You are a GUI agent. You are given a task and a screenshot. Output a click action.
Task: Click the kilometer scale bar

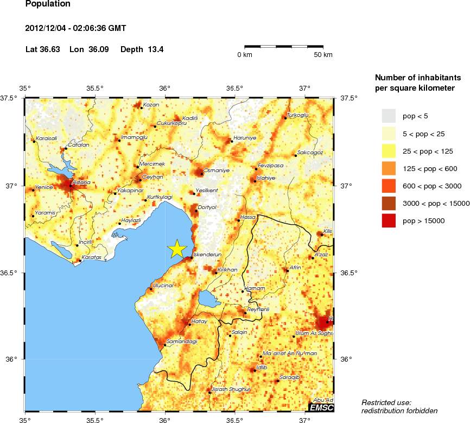tap(284, 47)
